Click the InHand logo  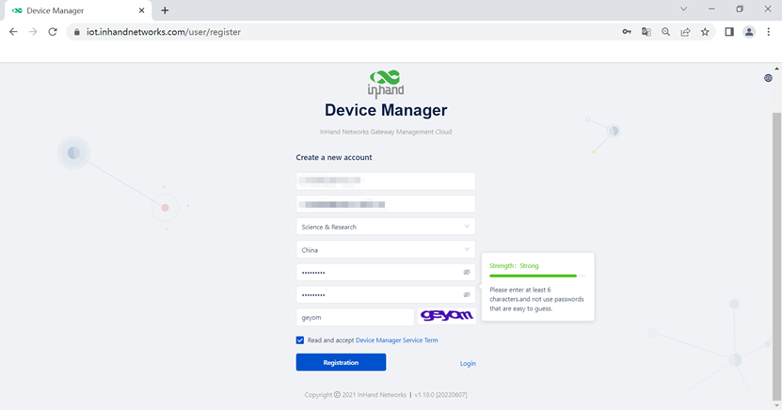386,84
